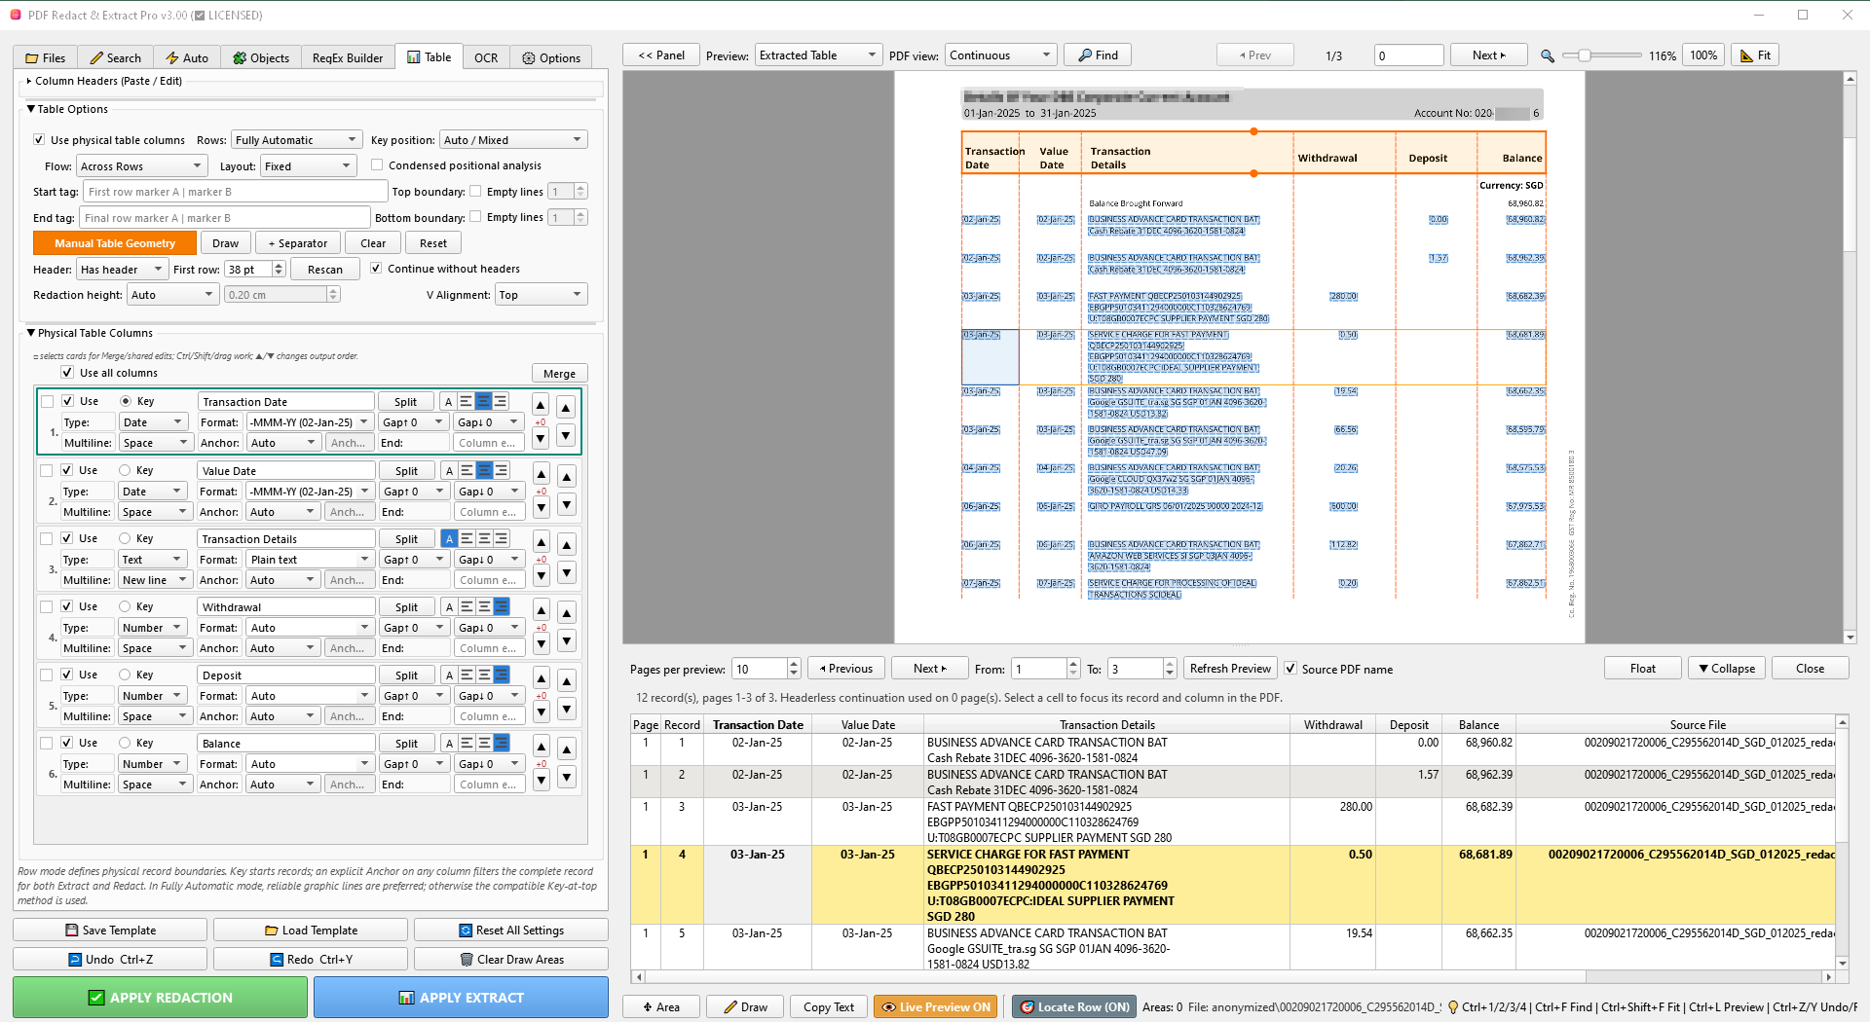
Task: Click the Start tag input field
Action: point(236,192)
